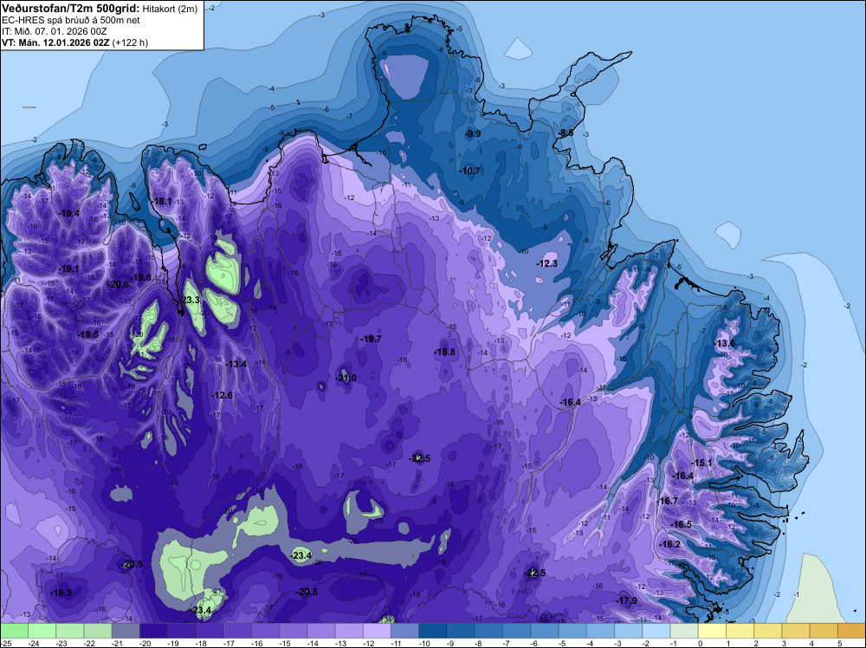Select the -5 blue legend swatch
This screenshot has width=866, height=648.
coord(572,631)
